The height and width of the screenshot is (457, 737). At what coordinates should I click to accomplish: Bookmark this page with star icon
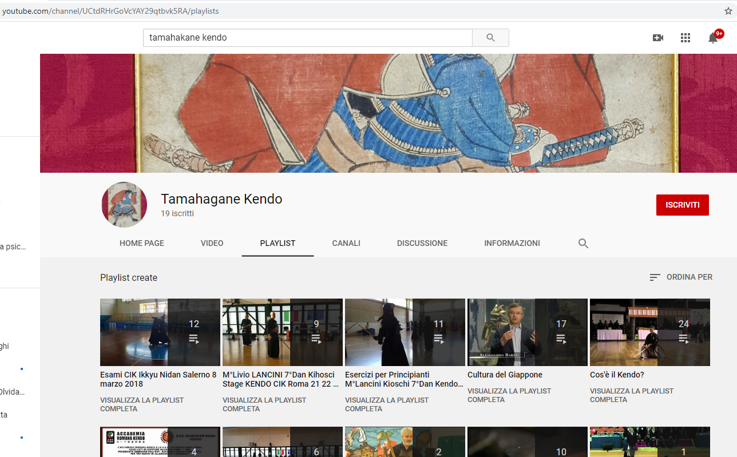click(x=728, y=11)
